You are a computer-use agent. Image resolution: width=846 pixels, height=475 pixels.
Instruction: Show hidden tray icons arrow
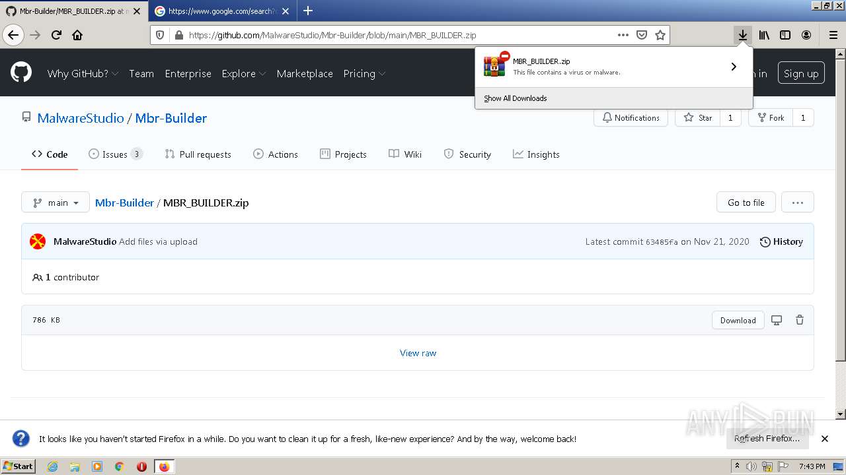tap(737, 466)
